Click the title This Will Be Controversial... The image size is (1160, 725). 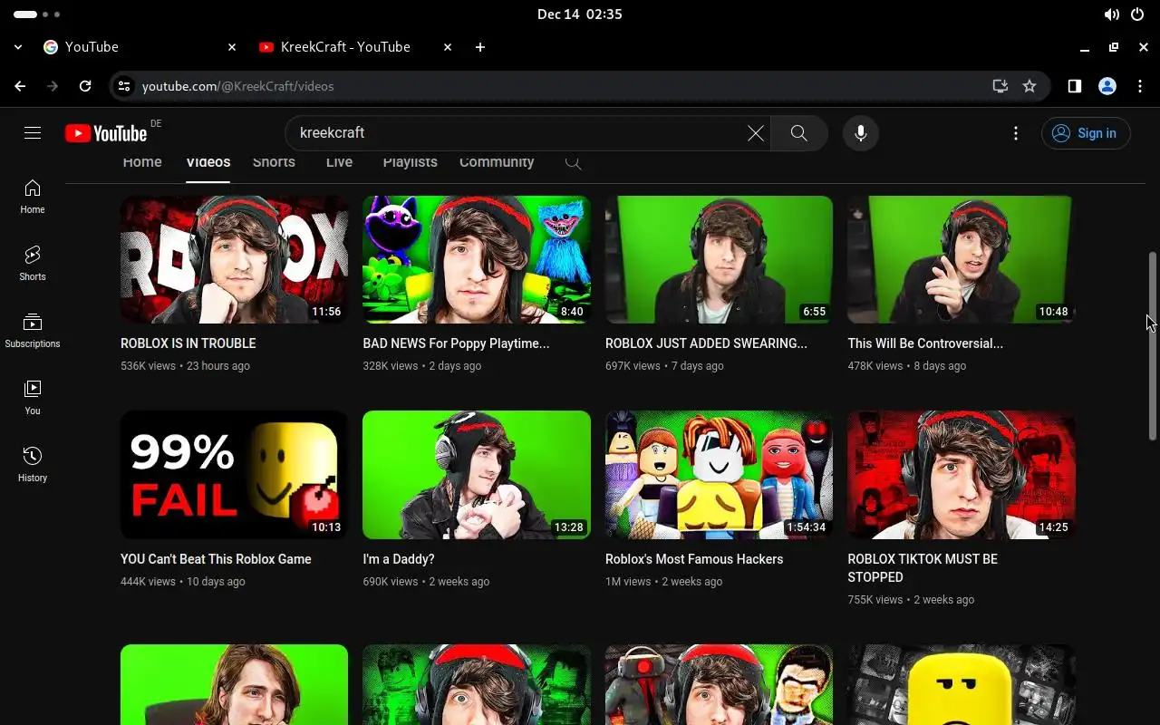click(x=925, y=343)
